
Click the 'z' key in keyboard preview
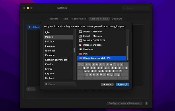click(x=87, y=74)
